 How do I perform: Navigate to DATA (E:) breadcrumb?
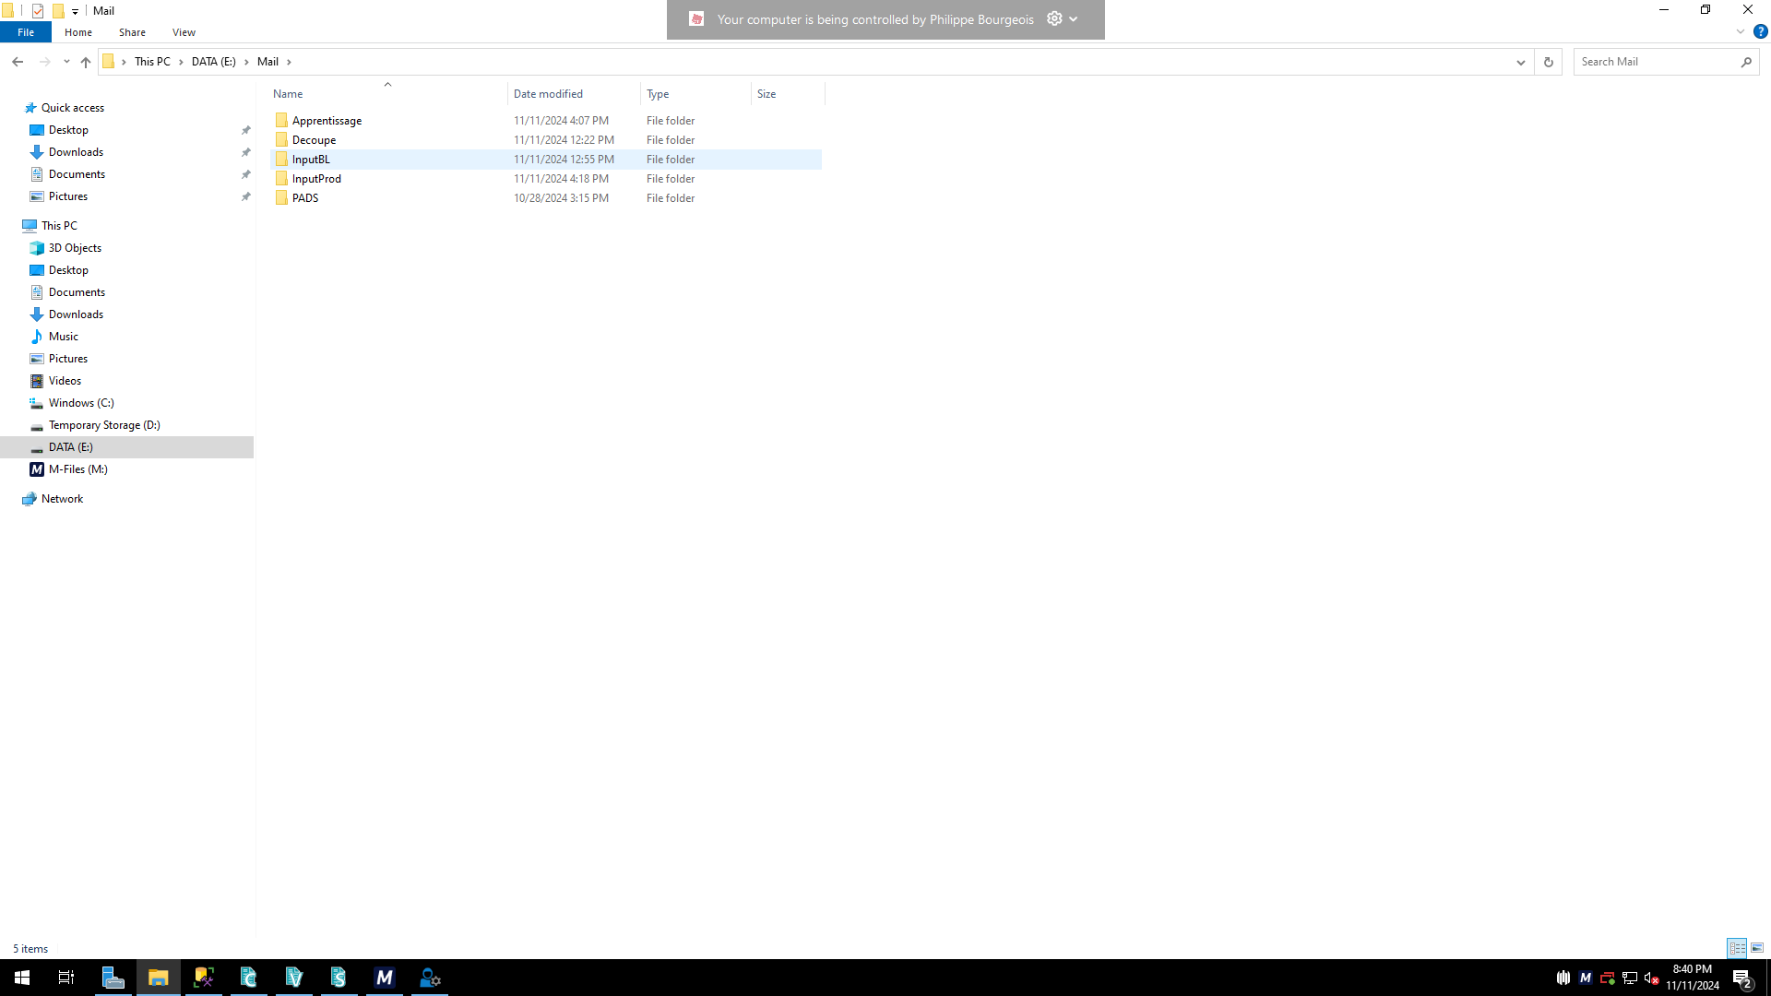point(214,62)
